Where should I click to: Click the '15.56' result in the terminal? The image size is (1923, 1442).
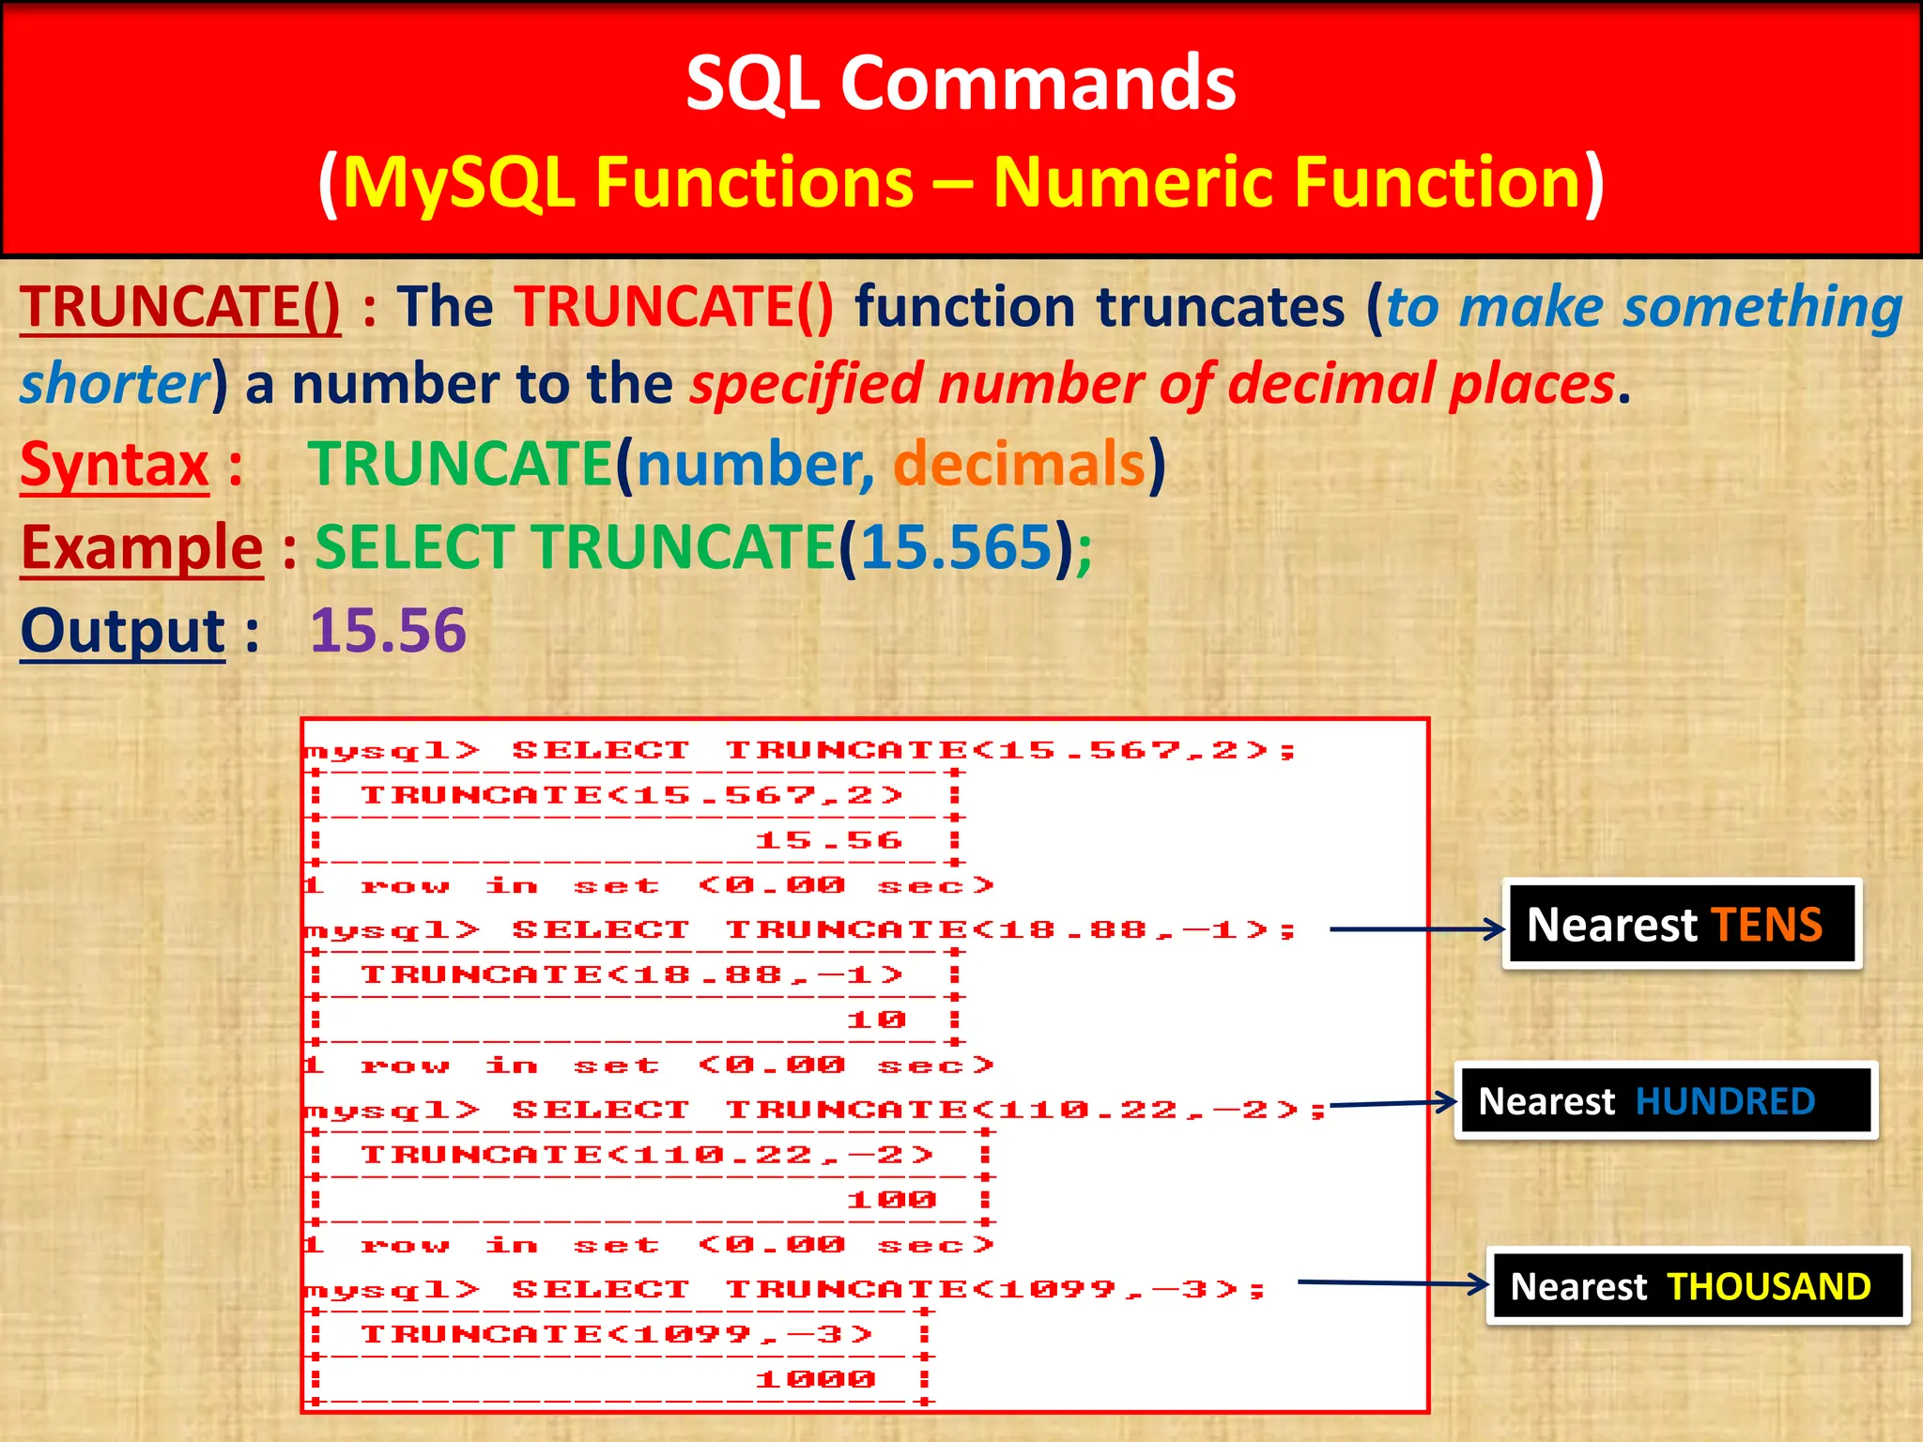pyautogui.click(x=829, y=840)
